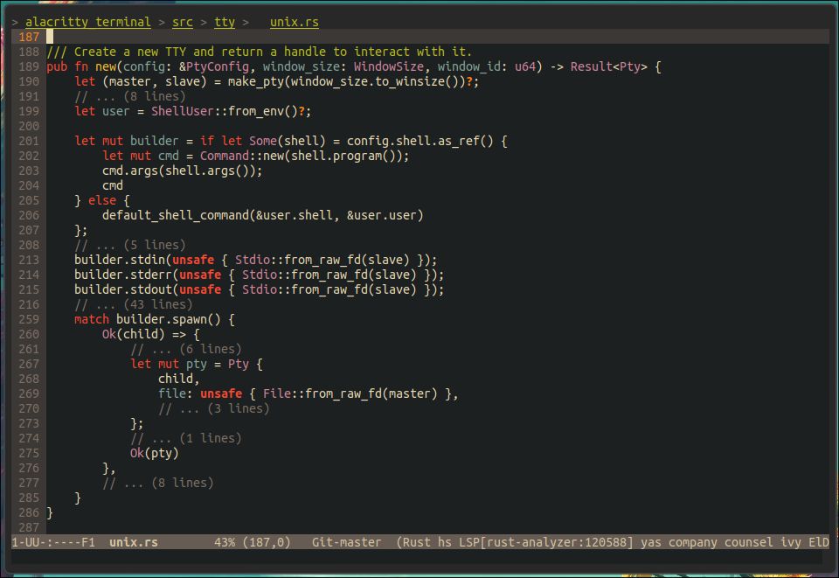Expand the folded 6 lines inside Ok(child)
The width and height of the screenshot is (839, 578).
click(x=185, y=349)
